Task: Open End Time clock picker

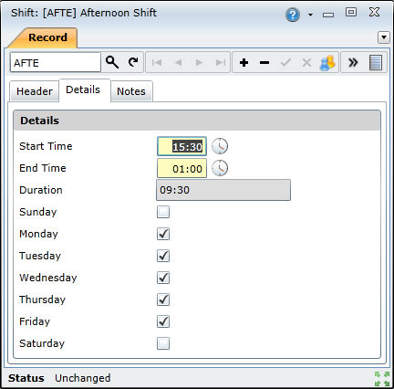Action: (220, 168)
